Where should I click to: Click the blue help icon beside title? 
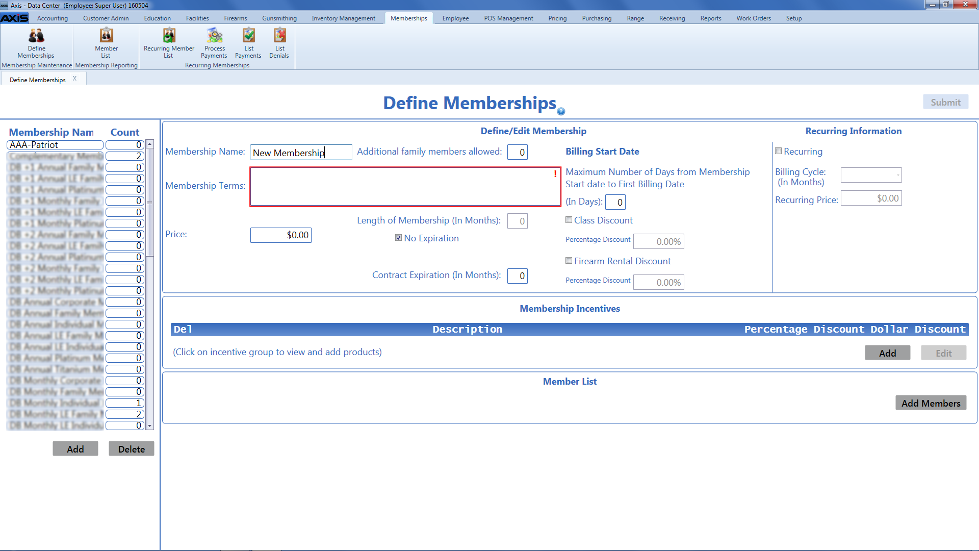coord(561,111)
